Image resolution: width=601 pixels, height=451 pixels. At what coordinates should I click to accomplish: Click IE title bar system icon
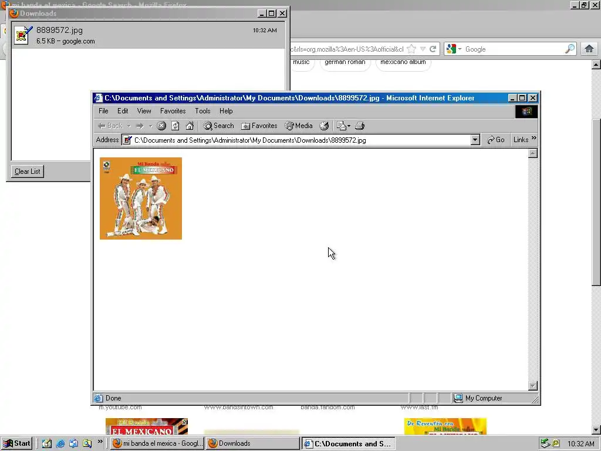99,98
